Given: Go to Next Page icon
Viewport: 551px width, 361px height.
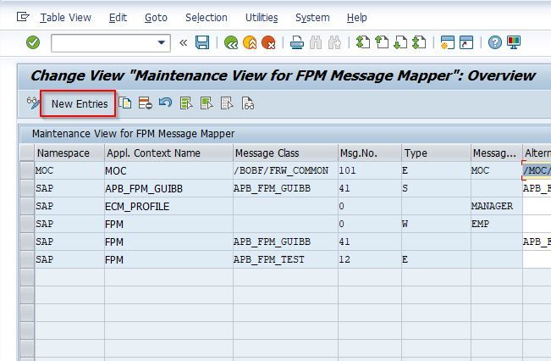Looking at the screenshot, I should pos(400,43).
